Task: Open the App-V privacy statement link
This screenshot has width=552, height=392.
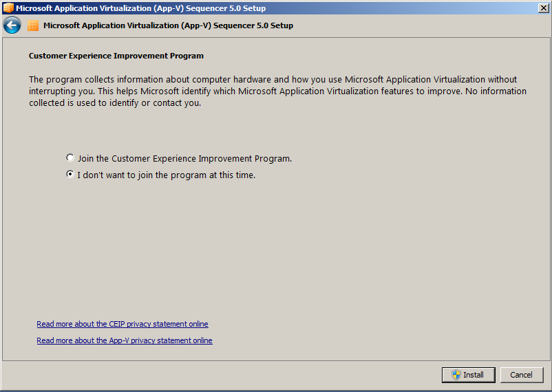Action: [x=125, y=340]
